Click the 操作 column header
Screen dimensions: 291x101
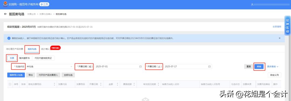(275, 84)
